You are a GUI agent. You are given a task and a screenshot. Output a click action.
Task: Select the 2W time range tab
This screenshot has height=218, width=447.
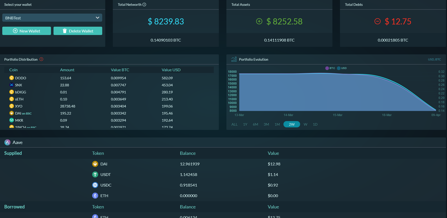292,124
